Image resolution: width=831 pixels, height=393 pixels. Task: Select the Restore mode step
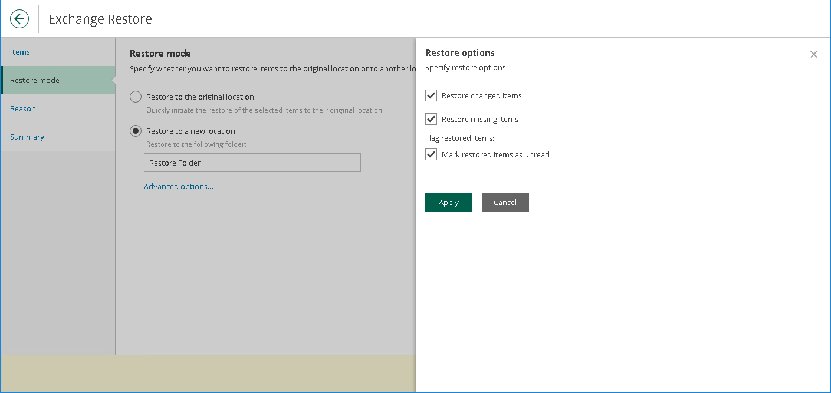coord(35,81)
